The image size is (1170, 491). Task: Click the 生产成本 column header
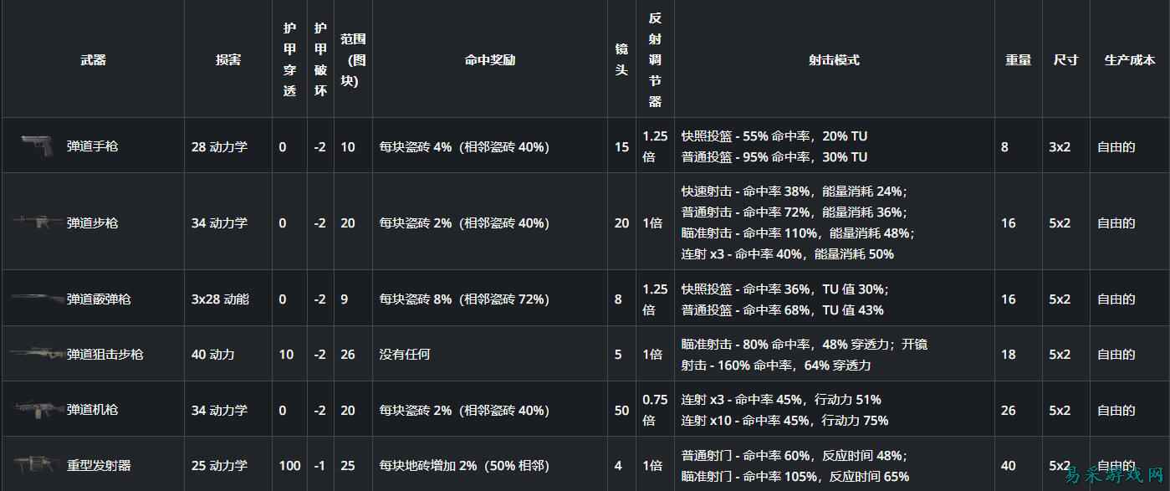pyautogui.click(x=1129, y=59)
